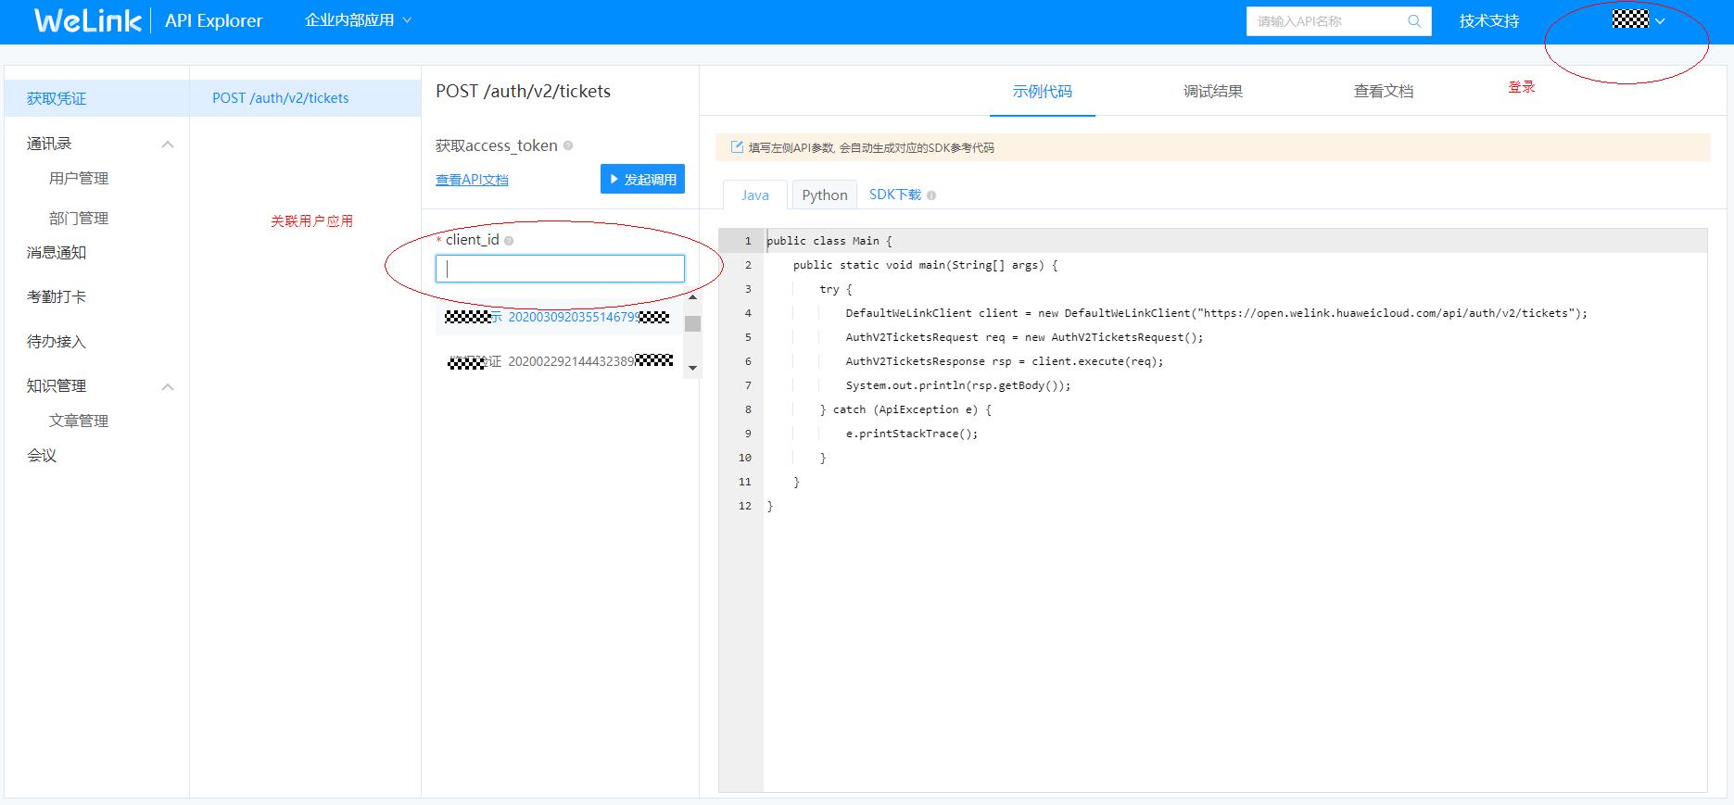Click code line 'e.printStackTrace();'
1734x805 pixels.
pyautogui.click(x=912, y=434)
